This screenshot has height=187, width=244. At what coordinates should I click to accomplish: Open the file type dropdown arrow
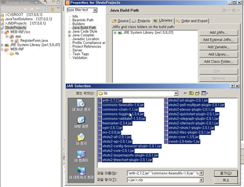pyautogui.click(x=201, y=180)
